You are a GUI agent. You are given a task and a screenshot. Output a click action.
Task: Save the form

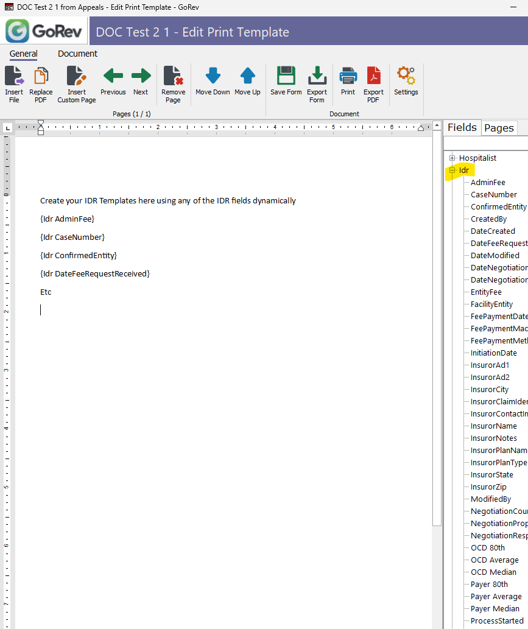[x=286, y=77]
